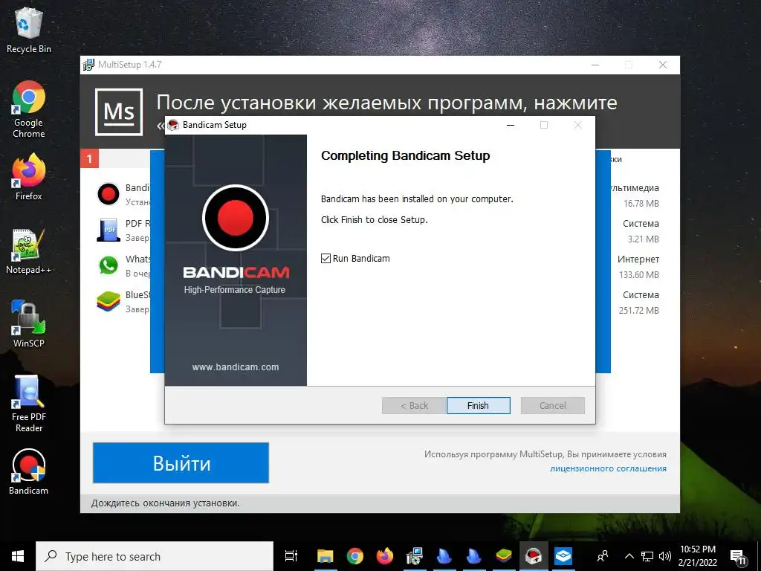Click Finish in Bandicam Setup
Viewport: 761px width, 571px height.
(x=478, y=405)
